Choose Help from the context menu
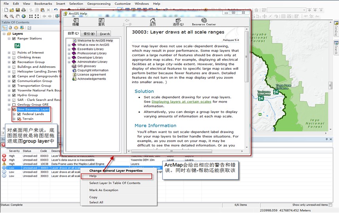Image resolution: width=339 pixels, height=213 pixels. 93,176
